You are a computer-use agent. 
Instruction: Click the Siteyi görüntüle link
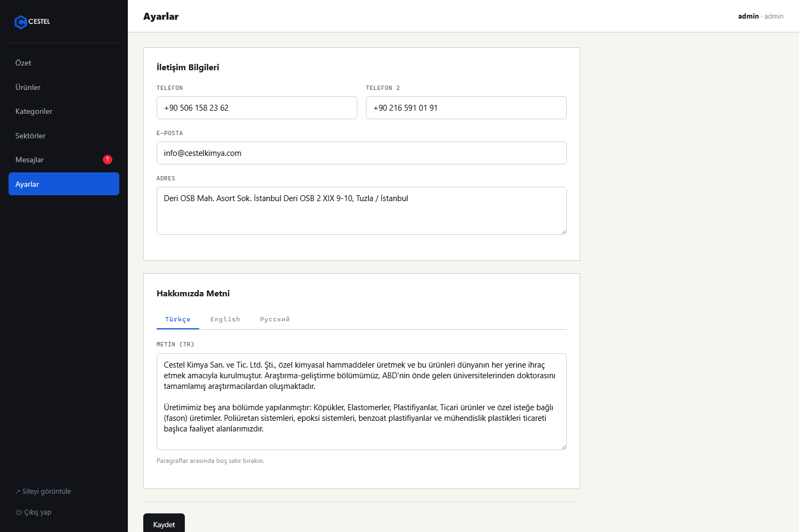click(x=43, y=492)
